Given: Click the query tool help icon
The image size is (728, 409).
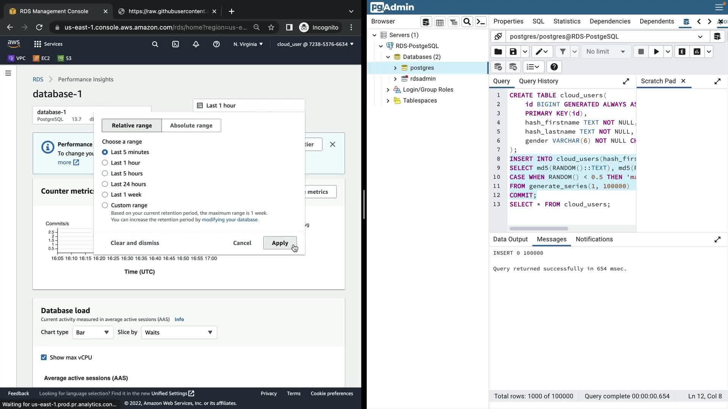Looking at the screenshot, I should pyautogui.click(x=554, y=67).
